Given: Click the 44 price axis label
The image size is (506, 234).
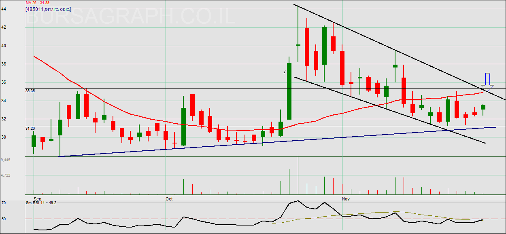Looking at the screenshot, I should pyautogui.click(x=3, y=8).
